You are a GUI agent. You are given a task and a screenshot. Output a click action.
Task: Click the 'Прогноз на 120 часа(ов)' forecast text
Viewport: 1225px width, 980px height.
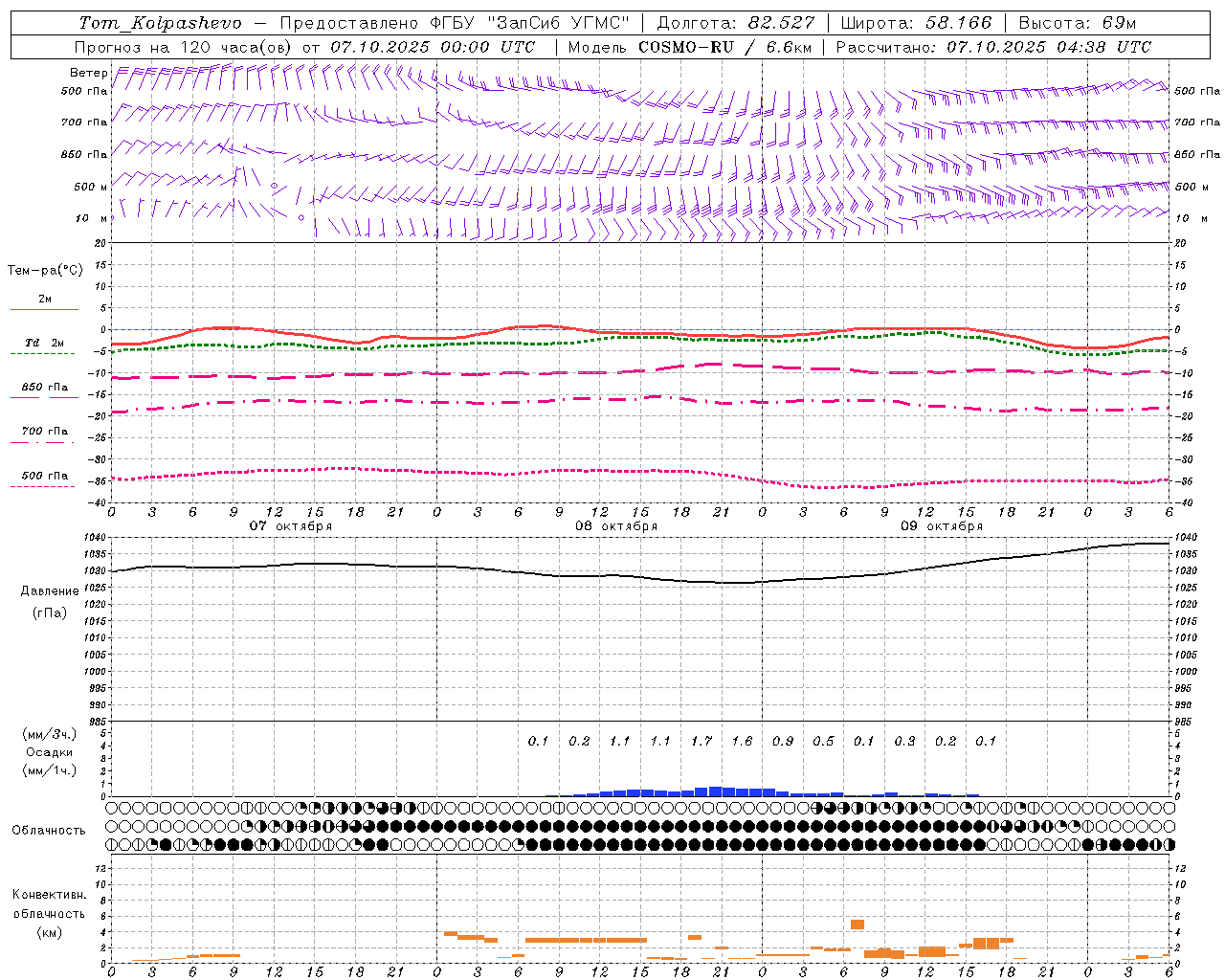[184, 47]
